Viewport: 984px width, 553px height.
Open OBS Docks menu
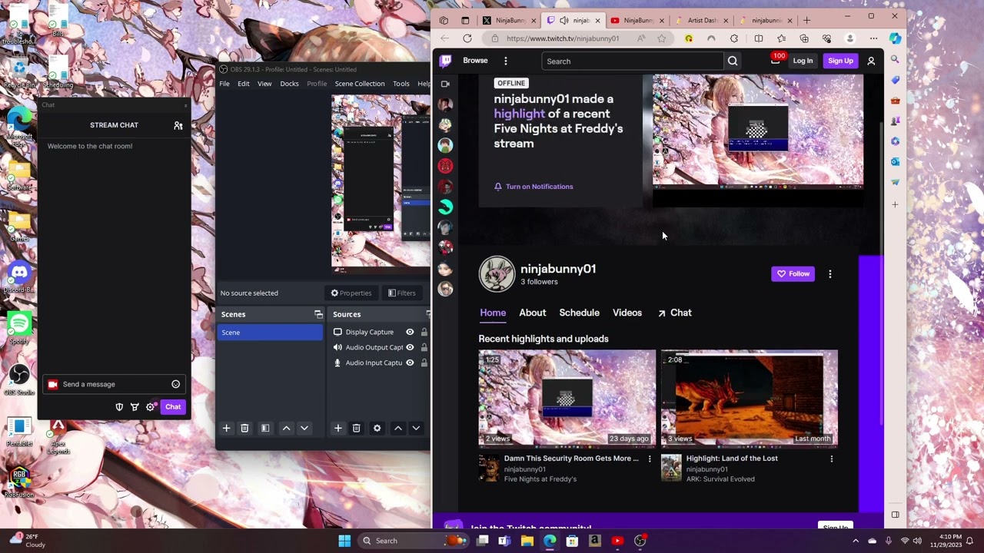point(289,84)
